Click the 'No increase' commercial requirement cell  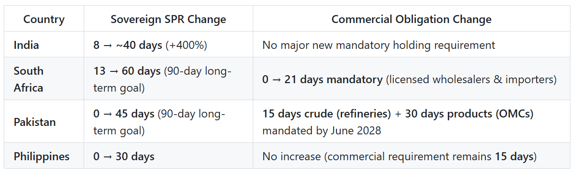coord(411,156)
